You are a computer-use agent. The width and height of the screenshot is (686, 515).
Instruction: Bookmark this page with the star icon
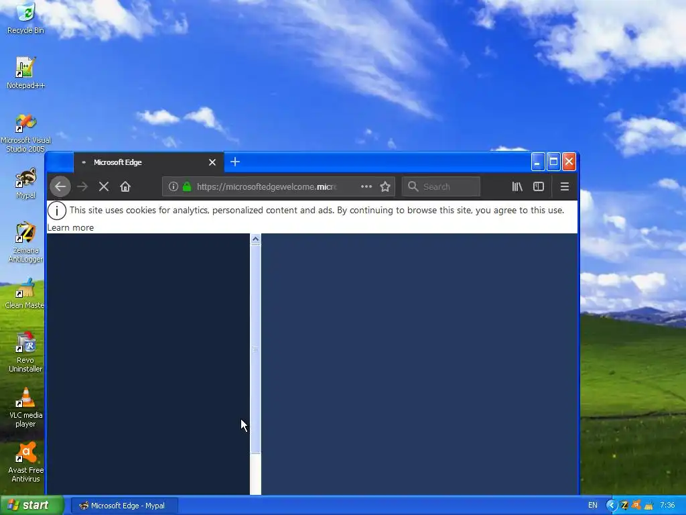(385, 186)
